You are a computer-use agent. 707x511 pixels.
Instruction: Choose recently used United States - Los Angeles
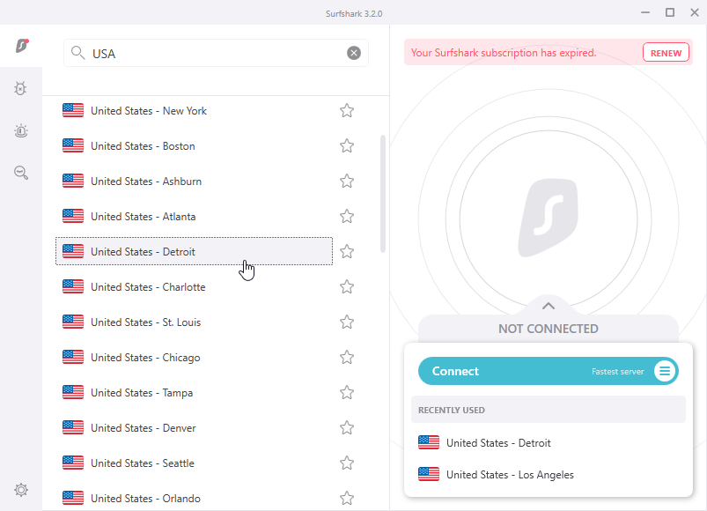pos(549,475)
